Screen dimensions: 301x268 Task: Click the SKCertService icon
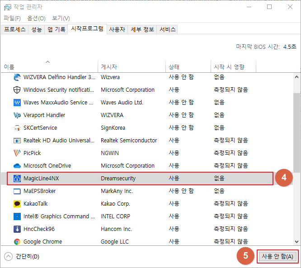[17, 128]
